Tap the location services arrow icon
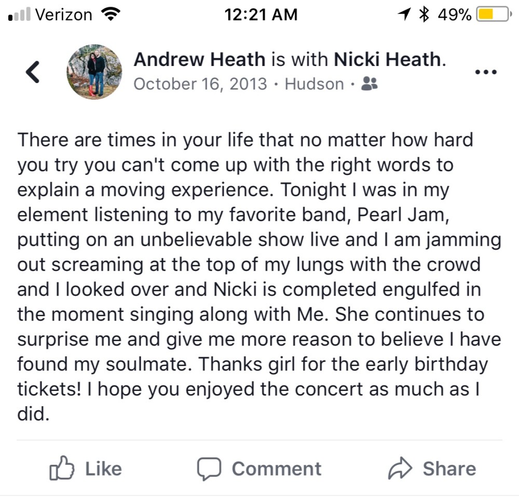Image resolution: width=519 pixels, height=498 pixels. [404, 15]
